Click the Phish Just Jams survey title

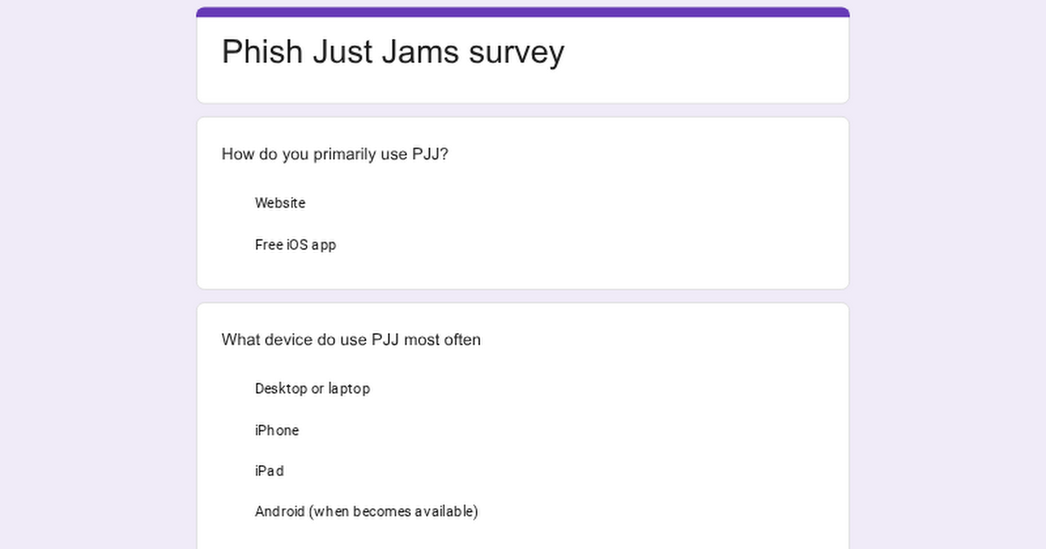click(x=392, y=52)
